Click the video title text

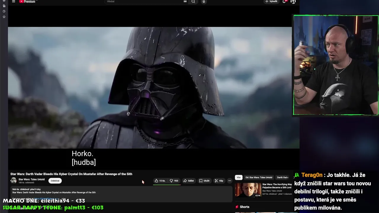71,174
